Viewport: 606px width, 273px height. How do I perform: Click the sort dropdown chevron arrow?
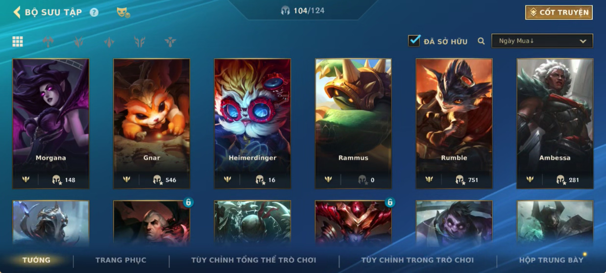pos(583,41)
